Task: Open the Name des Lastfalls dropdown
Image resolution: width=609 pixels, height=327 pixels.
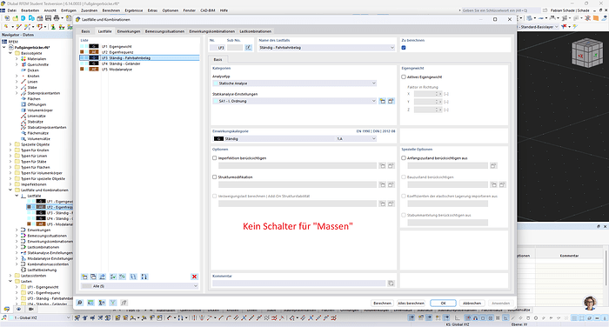Action: tap(326, 47)
